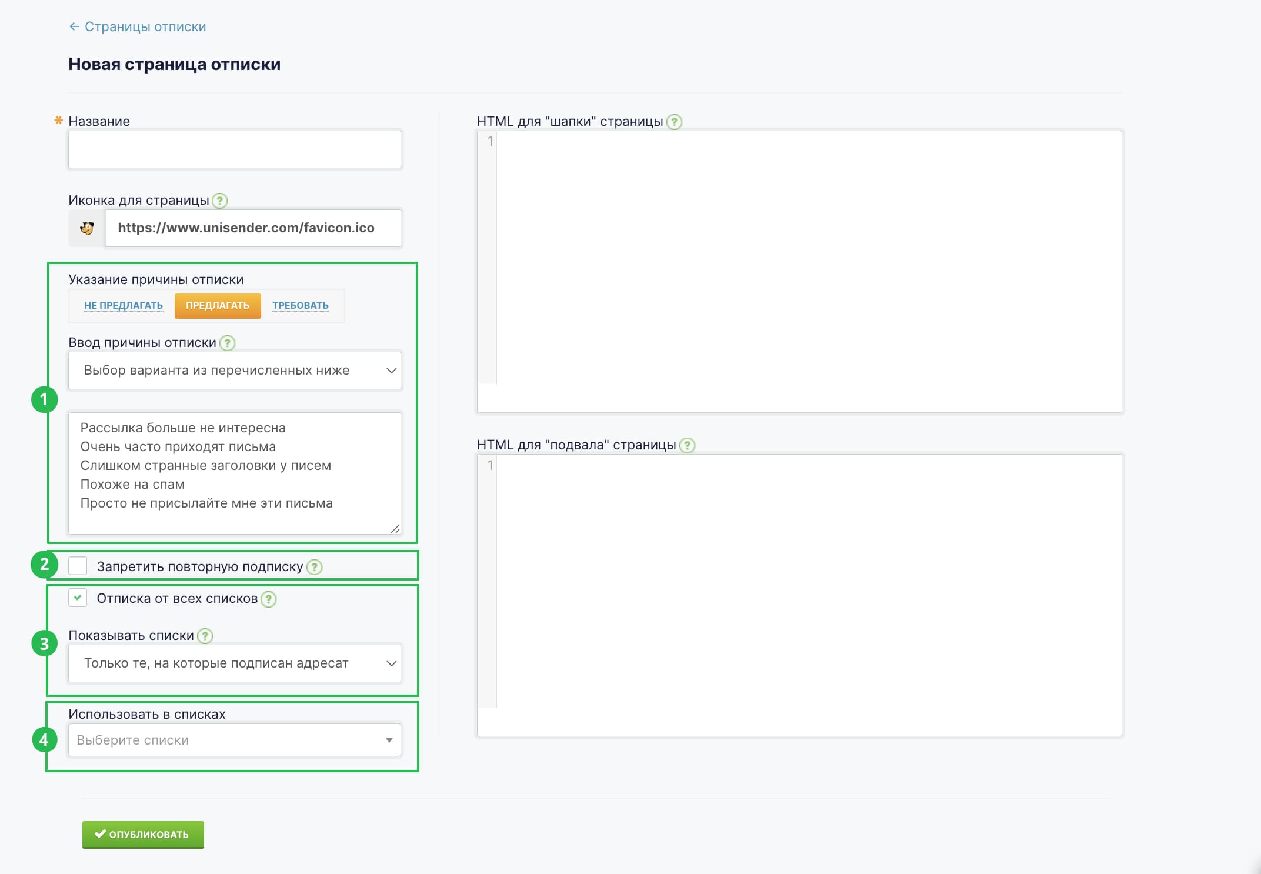Click text line Очень часто приходят письма
The image size is (1261, 874).
point(178,447)
